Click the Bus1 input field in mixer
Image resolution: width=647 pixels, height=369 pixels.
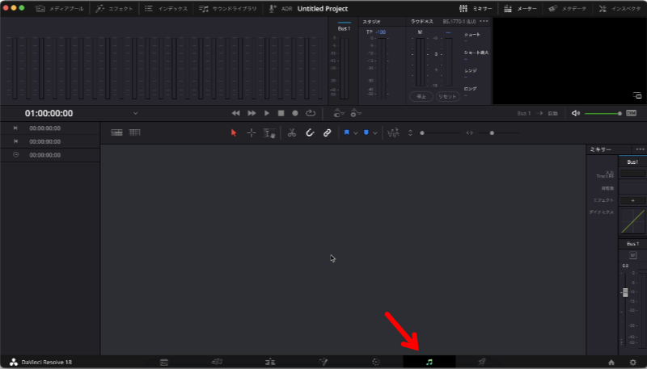point(632,174)
